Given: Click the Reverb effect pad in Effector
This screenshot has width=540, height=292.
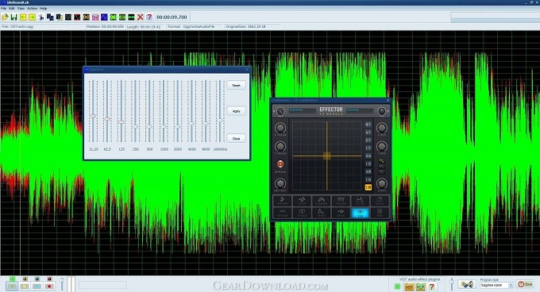Looking at the screenshot, I should [283, 213].
